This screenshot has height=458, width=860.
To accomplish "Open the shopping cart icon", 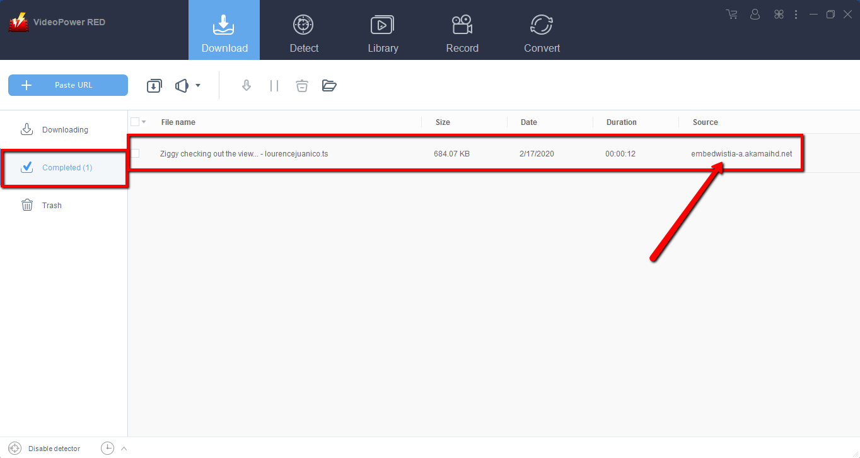I will (732, 14).
